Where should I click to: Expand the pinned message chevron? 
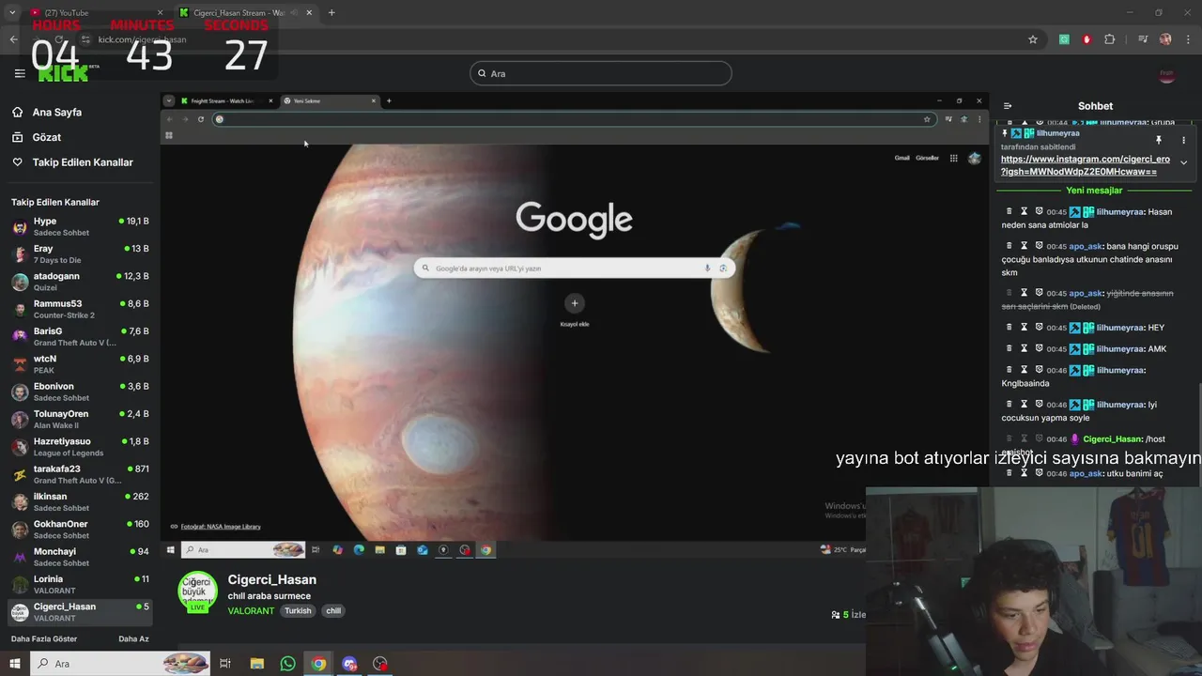click(x=1183, y=162)
